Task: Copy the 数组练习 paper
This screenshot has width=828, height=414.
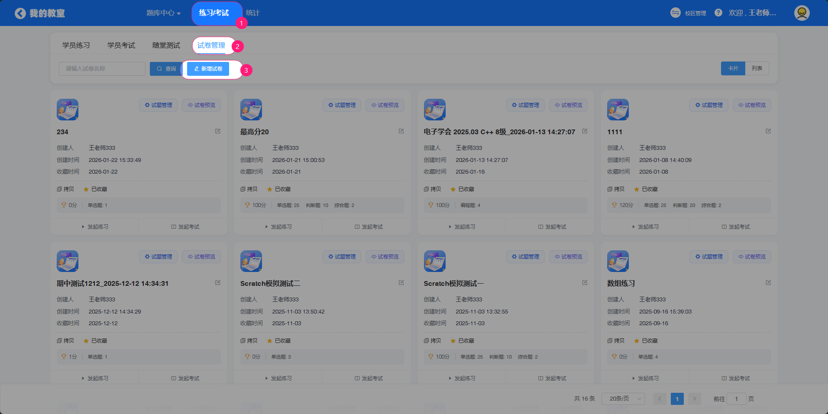Action: click(616, 341)
